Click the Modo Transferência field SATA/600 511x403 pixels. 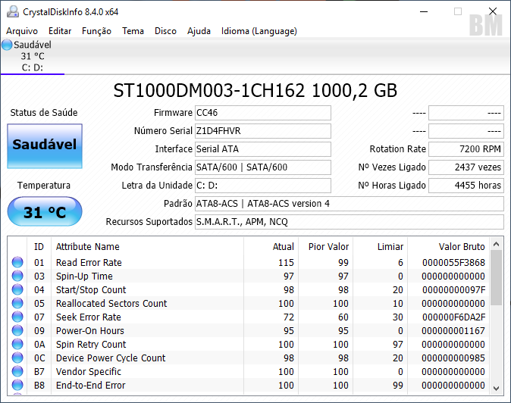[263, 167]
